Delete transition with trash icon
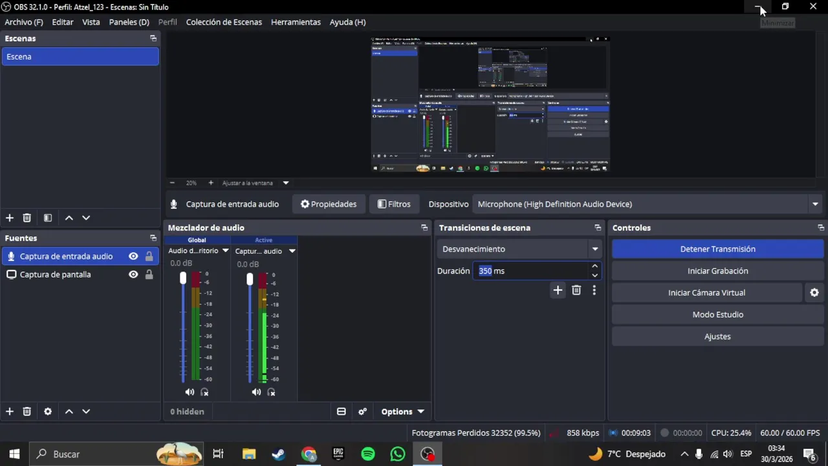Screen dimensions: 828x466 [576, 291]
